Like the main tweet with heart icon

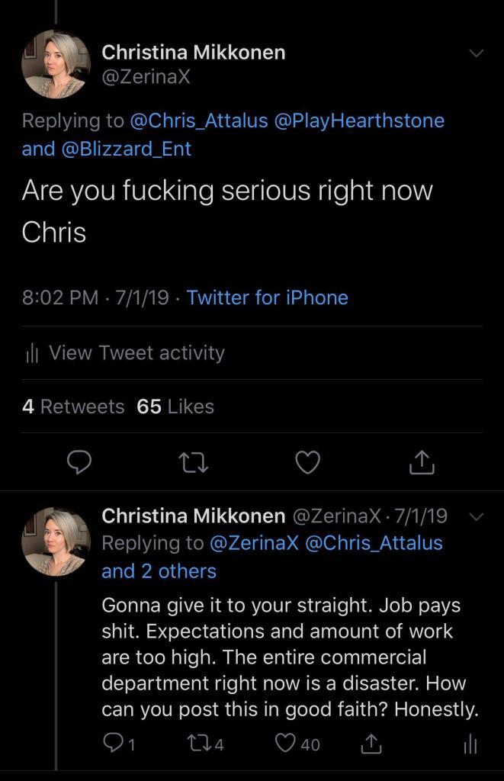pos(308,461)
